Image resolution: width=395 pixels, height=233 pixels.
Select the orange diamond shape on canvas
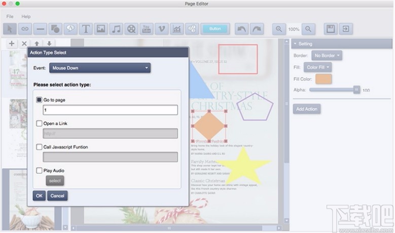pyautogui.click(x=209, y=126)
